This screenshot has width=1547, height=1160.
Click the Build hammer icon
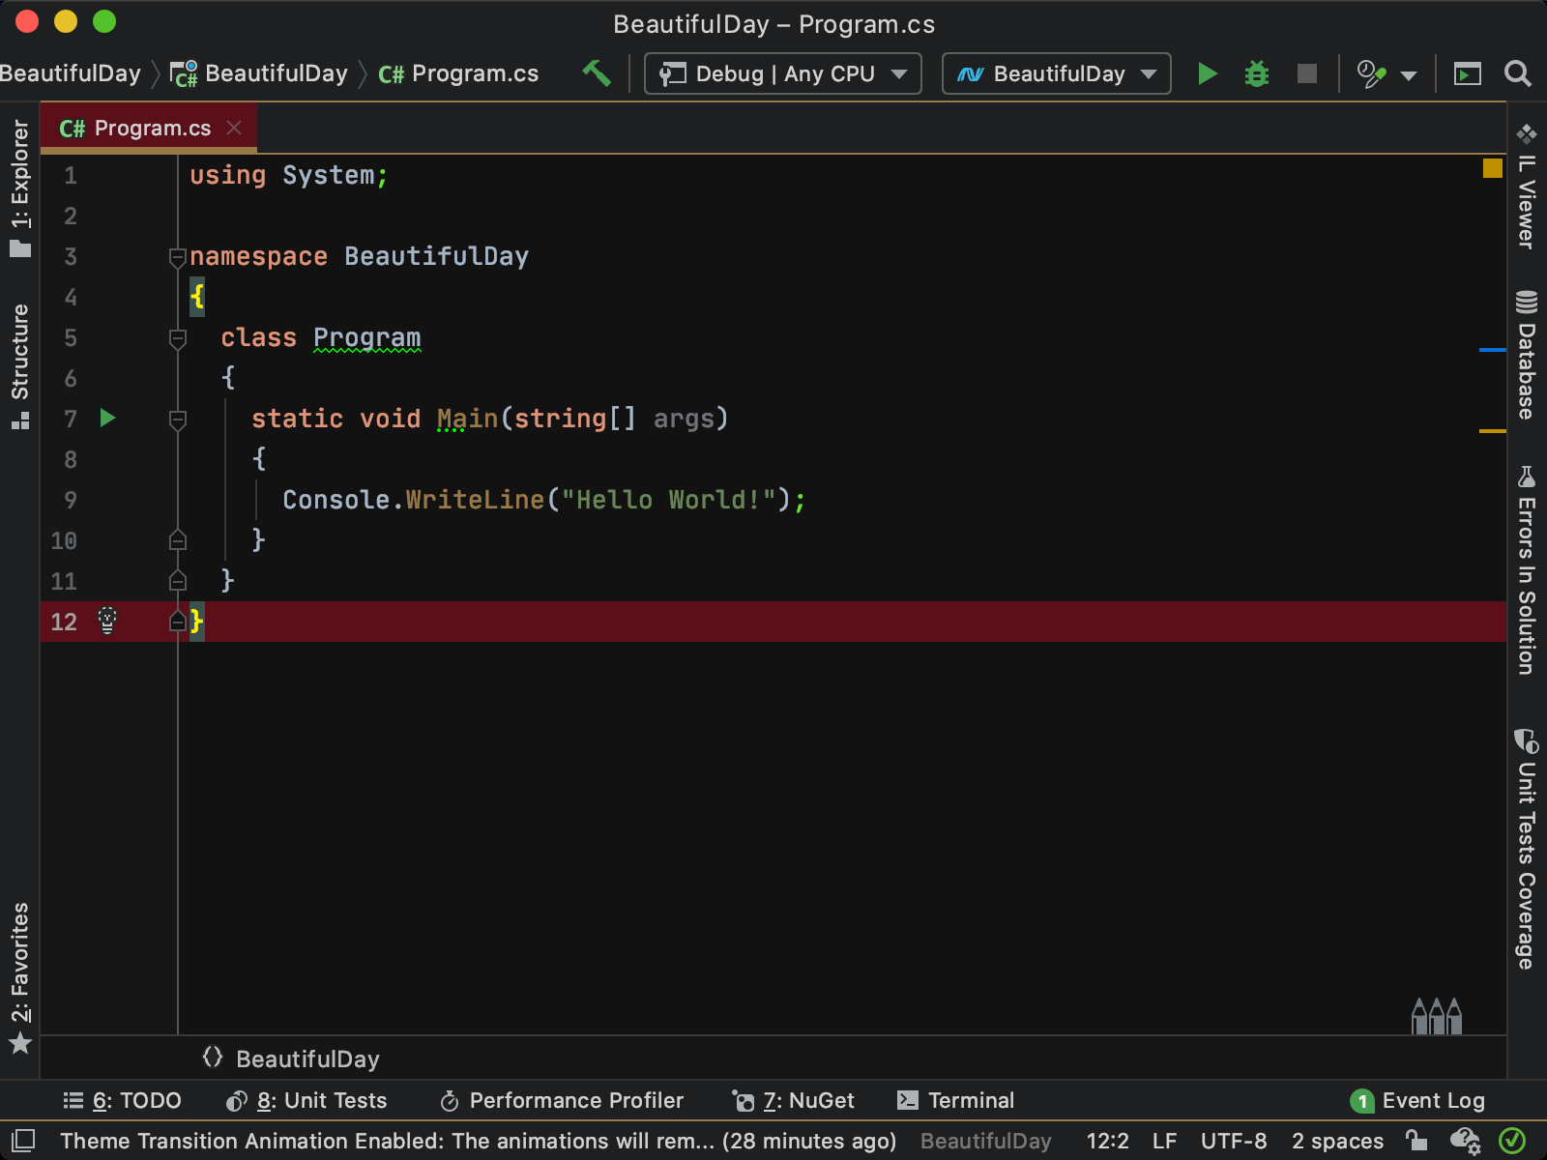coord(597,73)
